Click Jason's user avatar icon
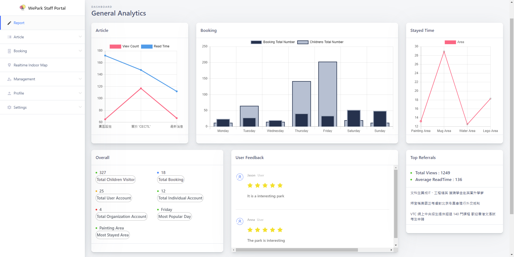Screen dimensions: 514x257 tap(240, 177)
